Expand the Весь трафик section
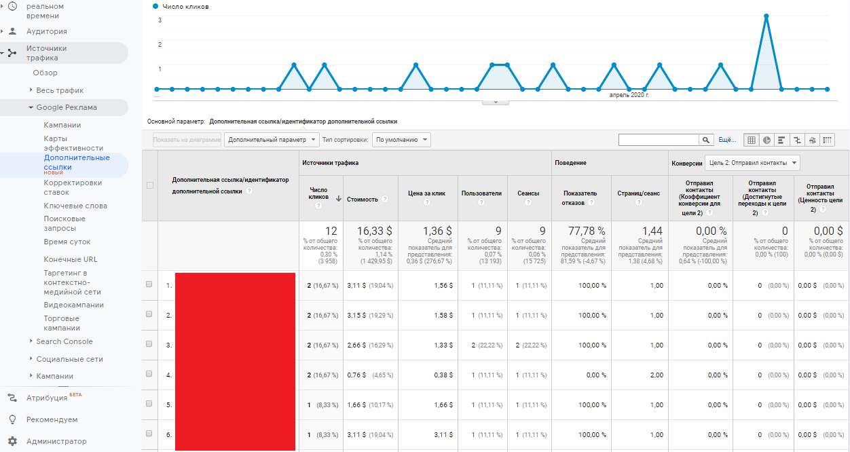Image resolution: width=850 pixels, height=452 pixels. (31, 90)
